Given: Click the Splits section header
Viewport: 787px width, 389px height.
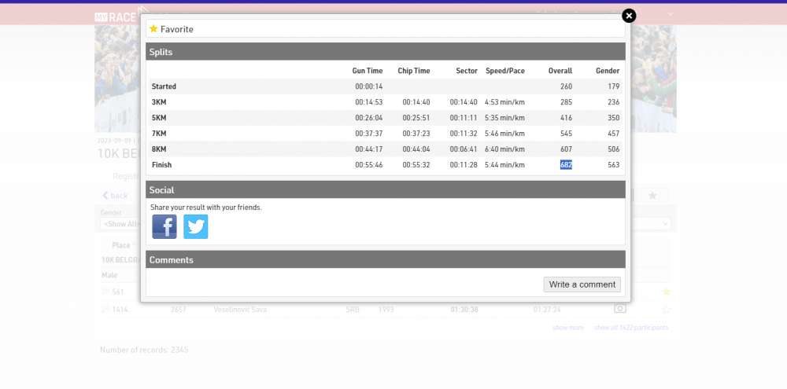Looking at the screenshot, I should (x=386, y=52).
